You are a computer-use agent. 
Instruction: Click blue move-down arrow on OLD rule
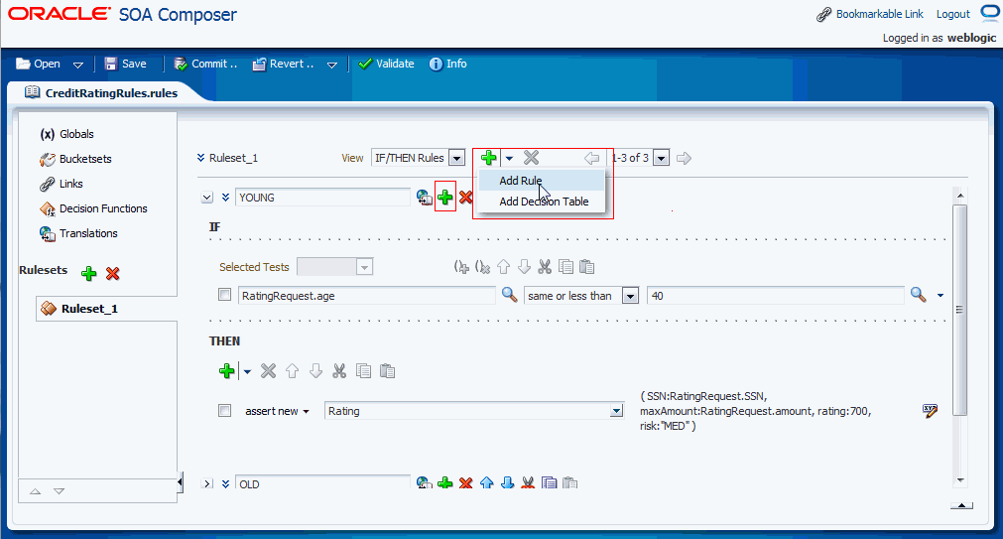[x=507, y=482]
